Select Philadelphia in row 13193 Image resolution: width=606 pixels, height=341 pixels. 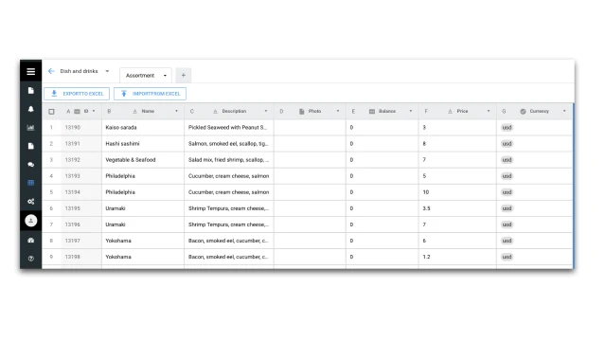(x=143, y=176)
